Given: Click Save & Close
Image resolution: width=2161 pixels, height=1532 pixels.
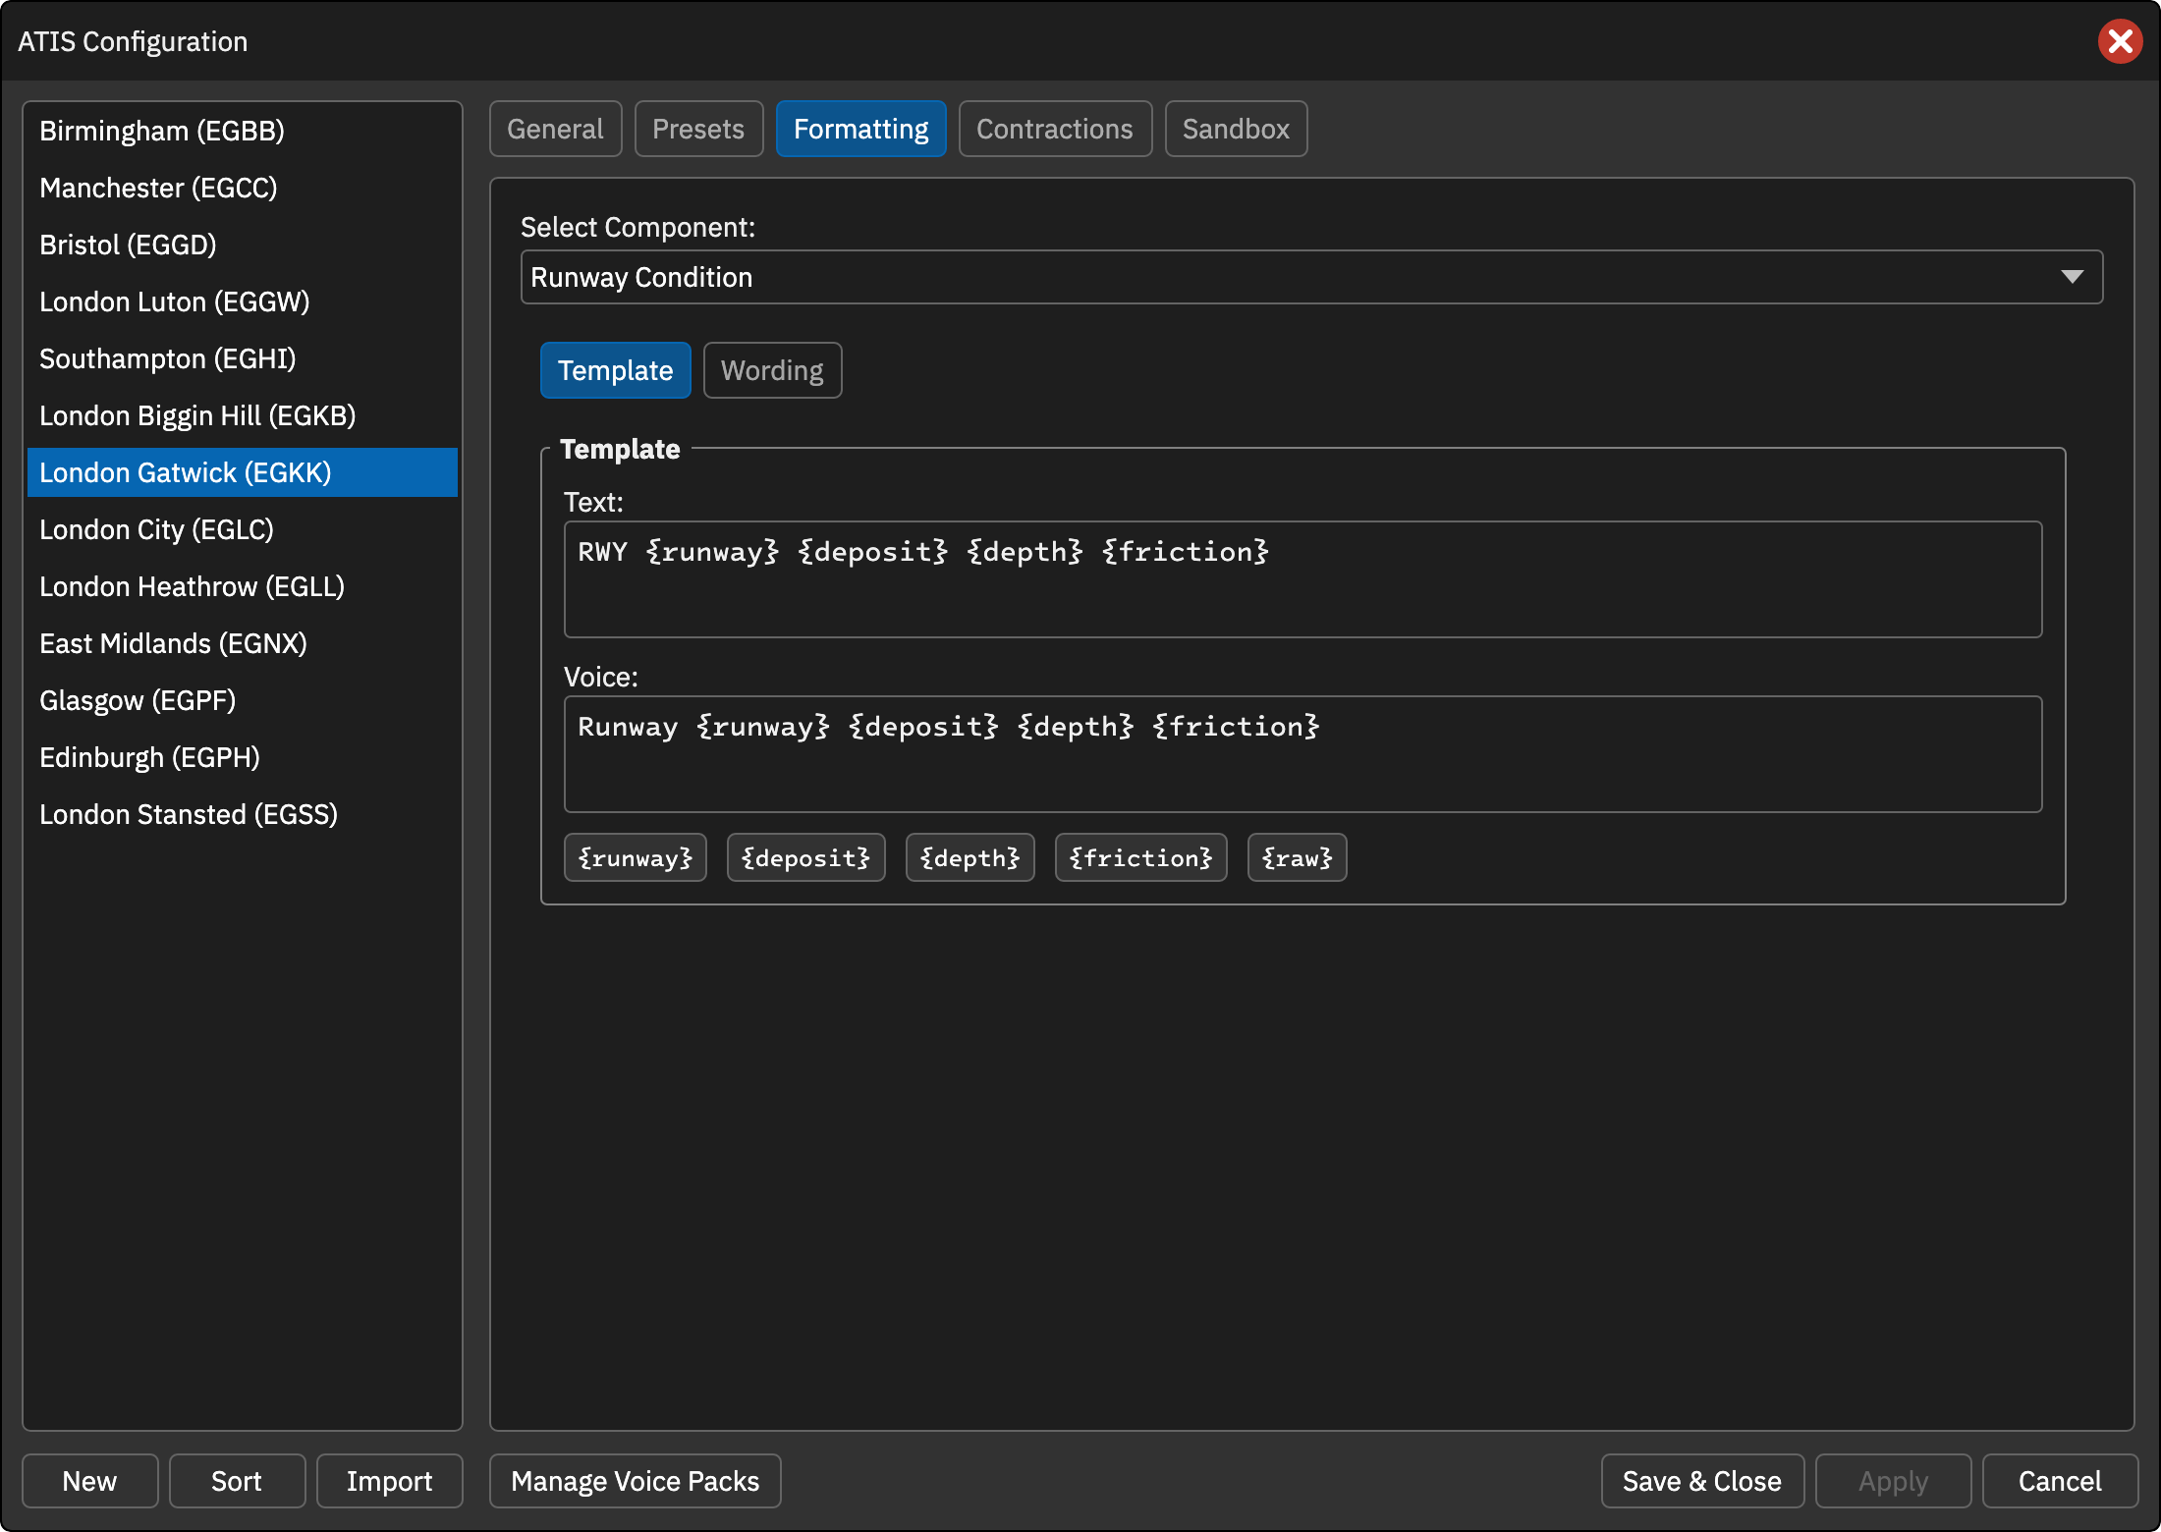Looking at the screenshot, I should pyautogui.click(x=1702, y=1481).
